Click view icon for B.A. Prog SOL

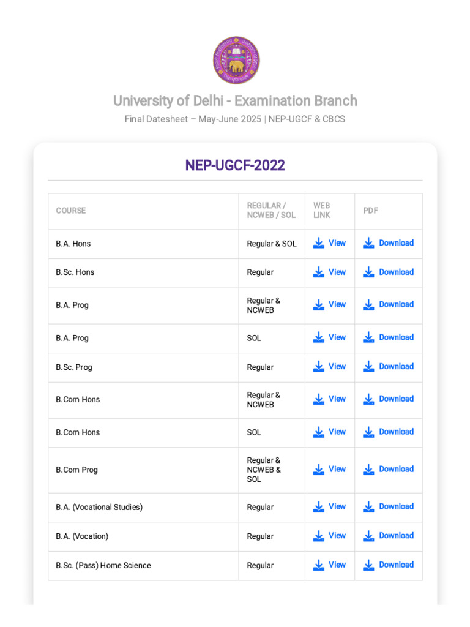click(319, 338)
